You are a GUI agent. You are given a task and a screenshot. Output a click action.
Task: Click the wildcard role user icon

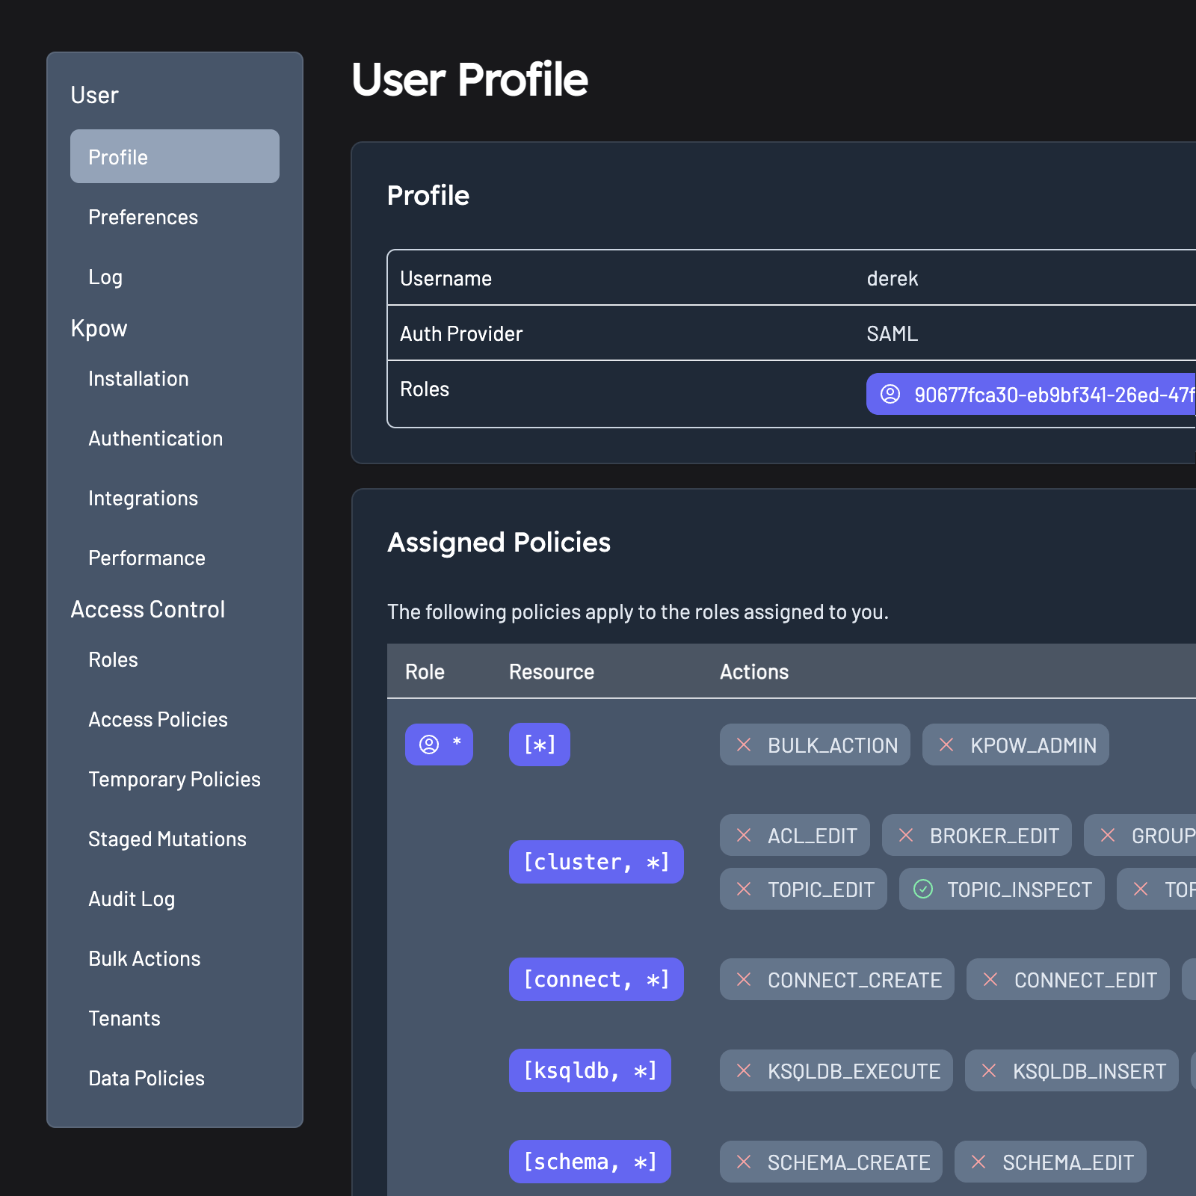tap(429, 745)
